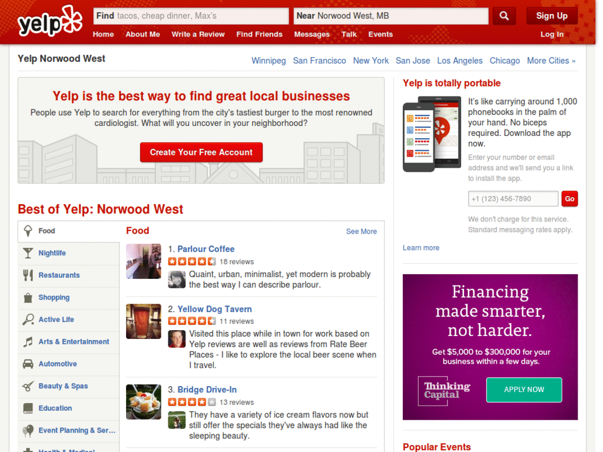Select the Nightlife category tab
The width and height of the screenshot is (603, 452).
pos(68,253)
